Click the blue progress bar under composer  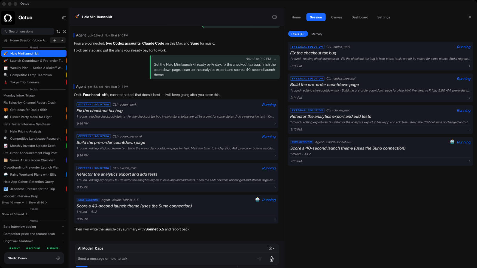[82, 267]
